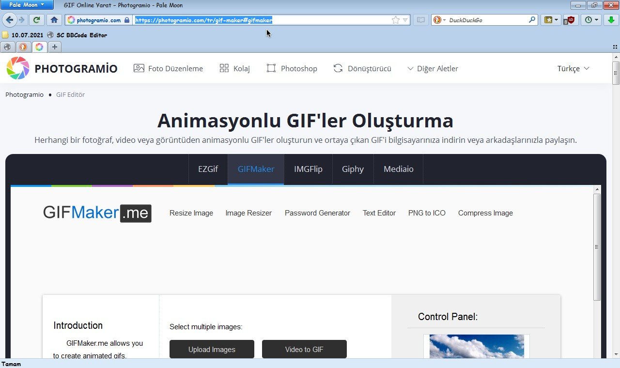Click the tab groups grid icon
Viewport: 620px width, 368px height.
pyautogui.click(x=615, y=47)
